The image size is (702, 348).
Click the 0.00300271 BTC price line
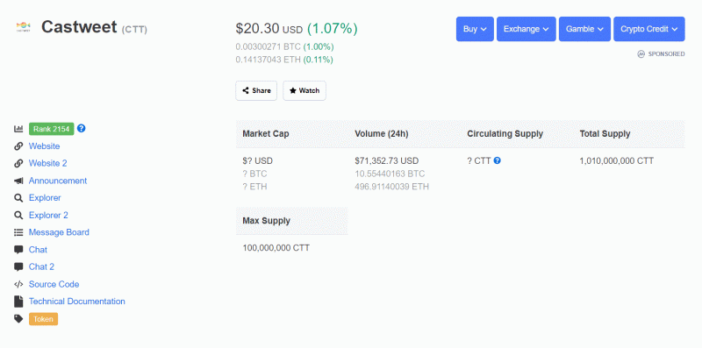(x=284, y=46)
